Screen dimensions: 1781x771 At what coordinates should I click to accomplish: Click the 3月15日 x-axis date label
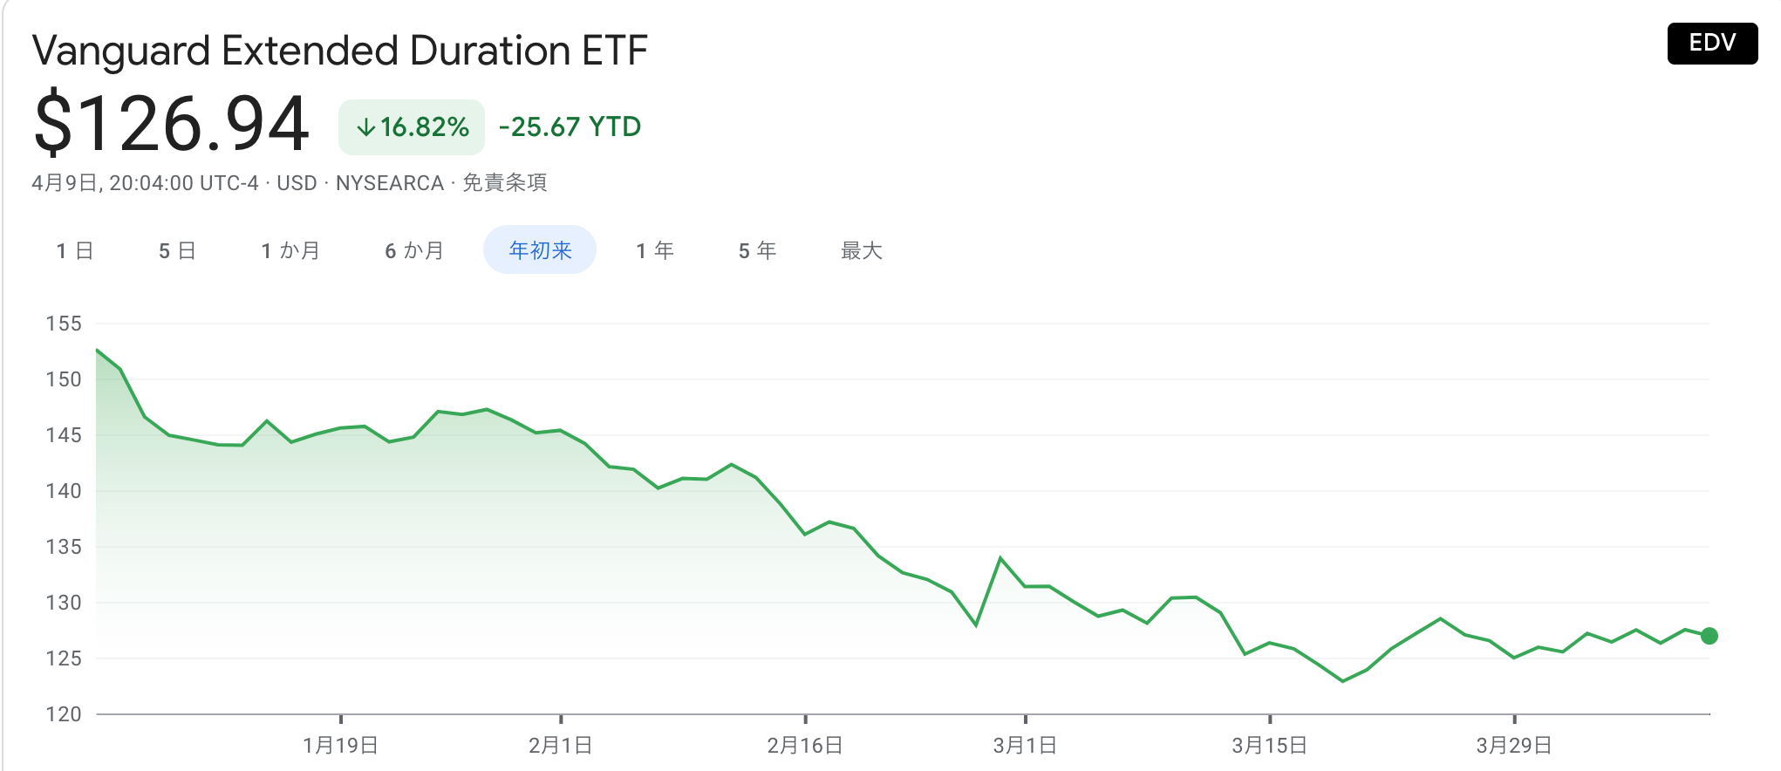point(1269,746)
